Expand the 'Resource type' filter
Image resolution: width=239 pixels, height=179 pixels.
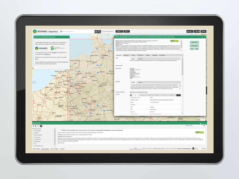tap(43, 131)
